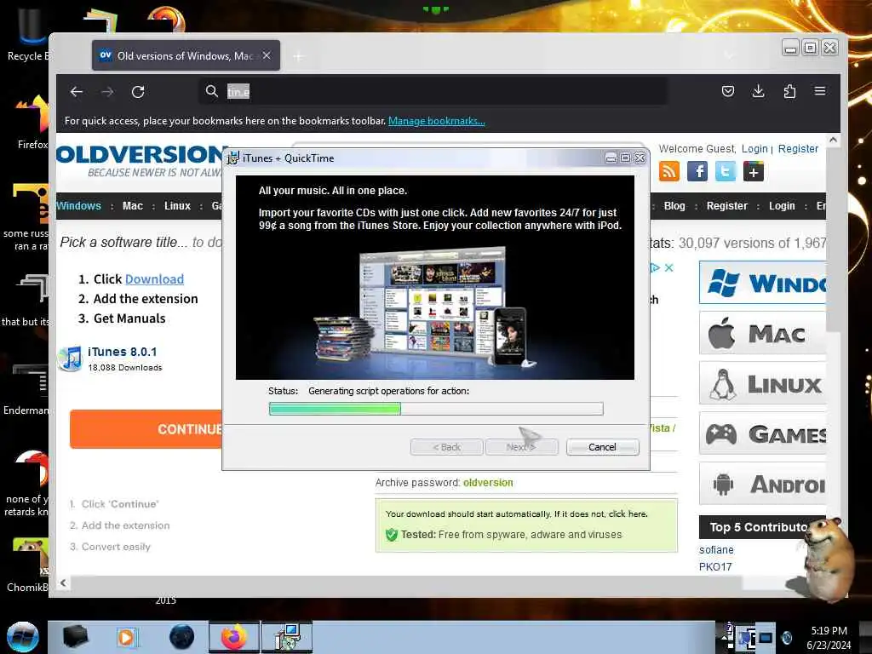Select the Old versions of Windows tab
The width and height of the screenshot is (872, 654).
click(186, 55)
